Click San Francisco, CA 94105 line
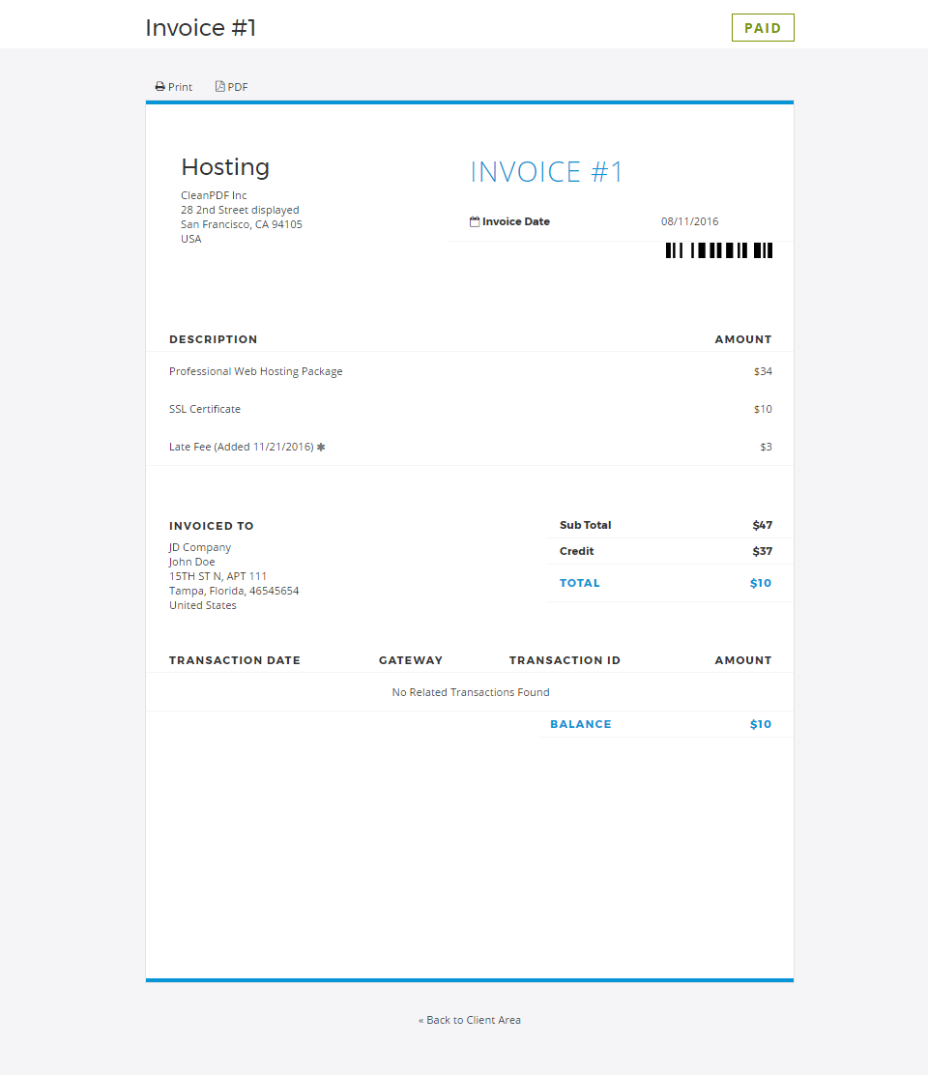 coord(242,224)
